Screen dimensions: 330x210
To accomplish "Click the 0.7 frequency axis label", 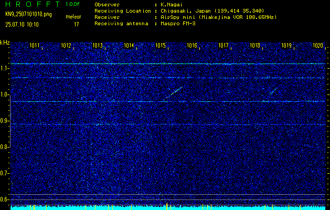I will coord(4,173).
